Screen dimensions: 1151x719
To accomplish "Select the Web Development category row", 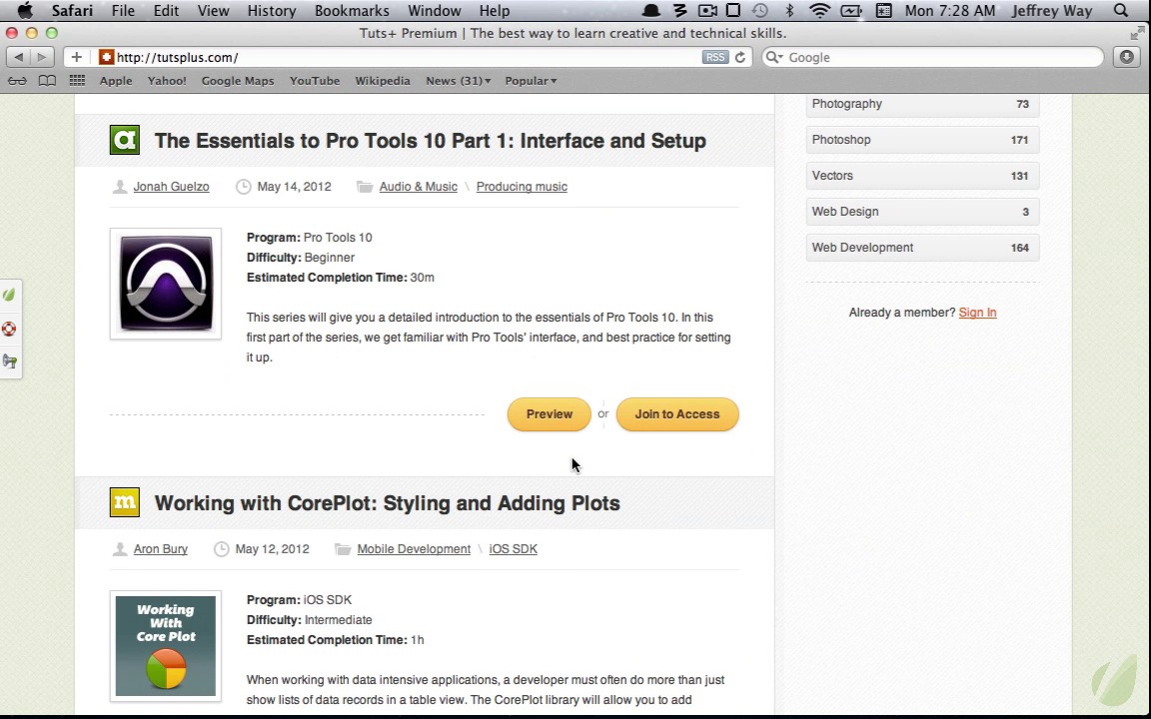I will coord(923,248).
